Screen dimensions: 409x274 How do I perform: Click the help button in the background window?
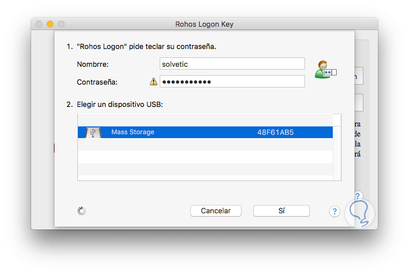click(x=358, y=195)
